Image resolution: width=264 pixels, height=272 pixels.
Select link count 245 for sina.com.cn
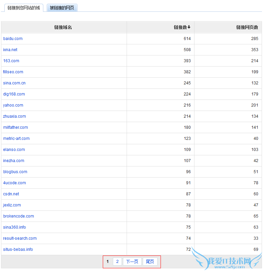(187, 83)
